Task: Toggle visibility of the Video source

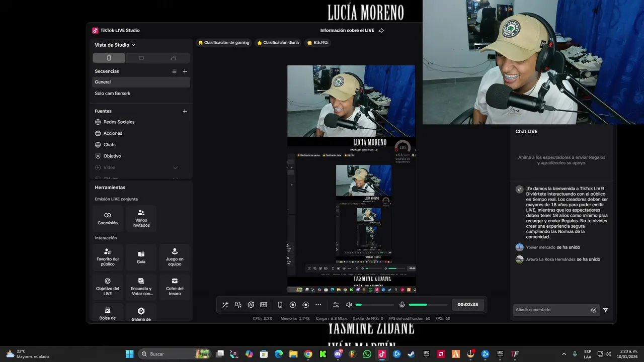Action: tap(176, 167)
